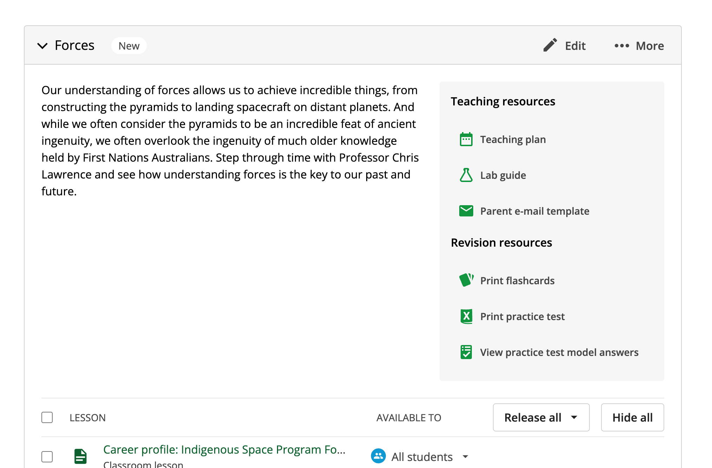This screenshot has width=712, height=468.
Task: Open the Lab guide resource
Action: click(x=503, y=175)
